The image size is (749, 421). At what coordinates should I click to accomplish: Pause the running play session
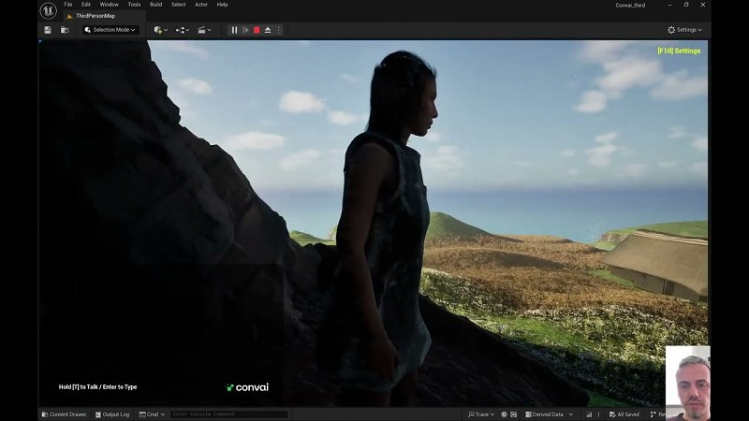234,30
